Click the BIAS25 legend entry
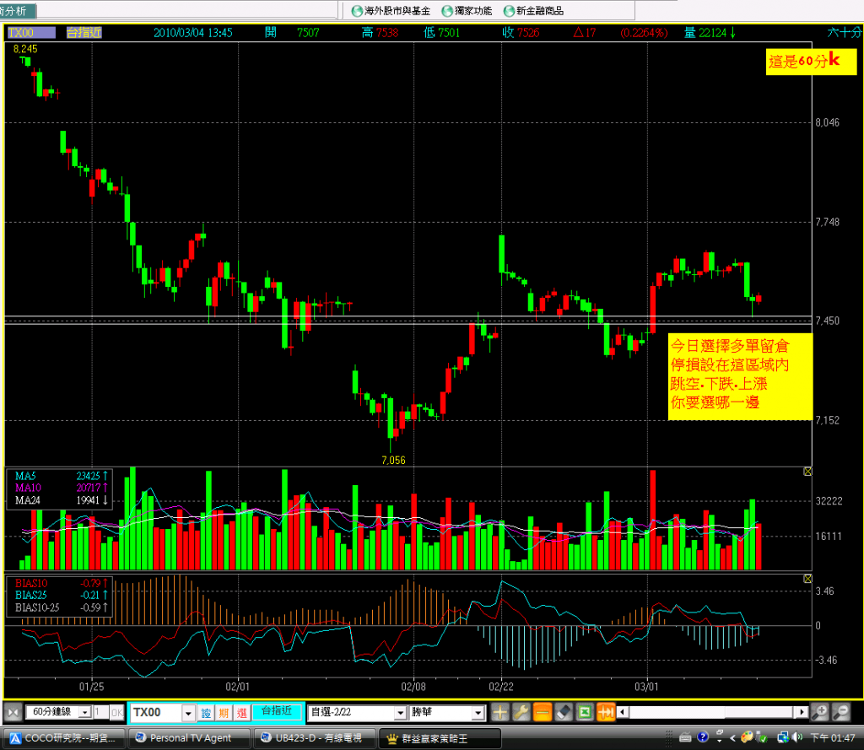The height and width of the screenshot is (750, 864). (x=31, y=595)
